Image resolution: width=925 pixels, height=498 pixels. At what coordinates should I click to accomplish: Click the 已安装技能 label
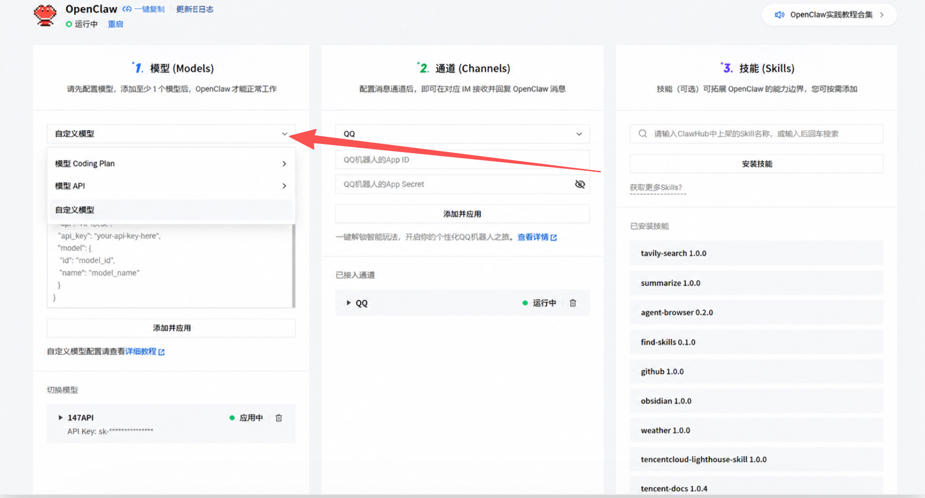pos(649,226)
